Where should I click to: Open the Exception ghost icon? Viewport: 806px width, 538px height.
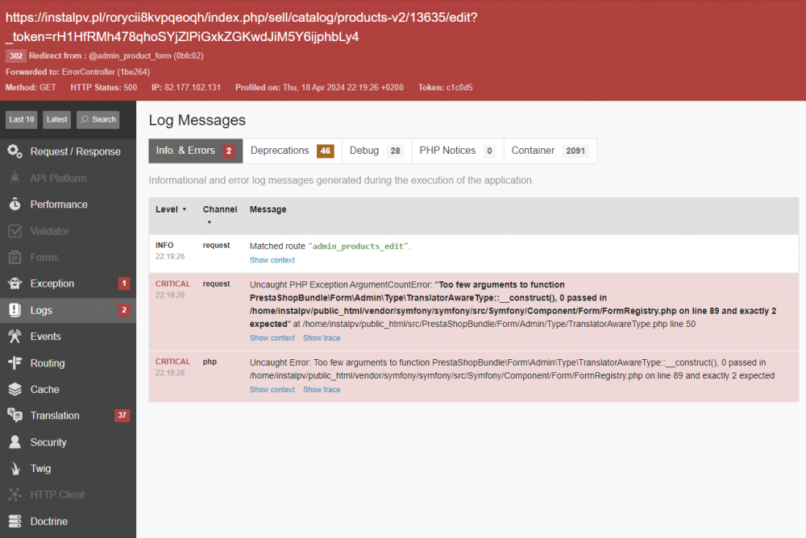[15, 283]
